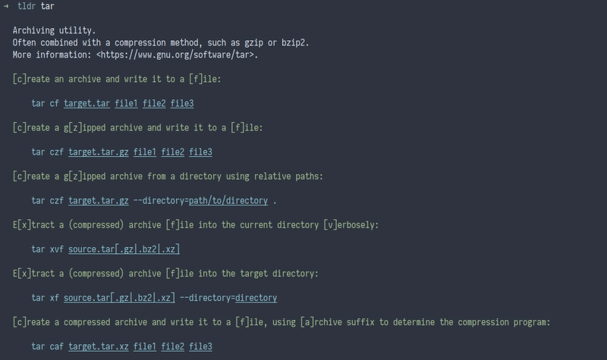The height and width of the screenshot is (360, 607).
Task: Select the source archive in "tar xvf" command
Action: (x=124, y=249)
